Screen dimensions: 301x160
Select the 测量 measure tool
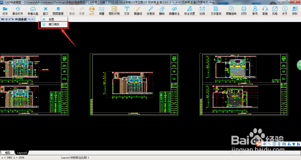pos(102,11)
